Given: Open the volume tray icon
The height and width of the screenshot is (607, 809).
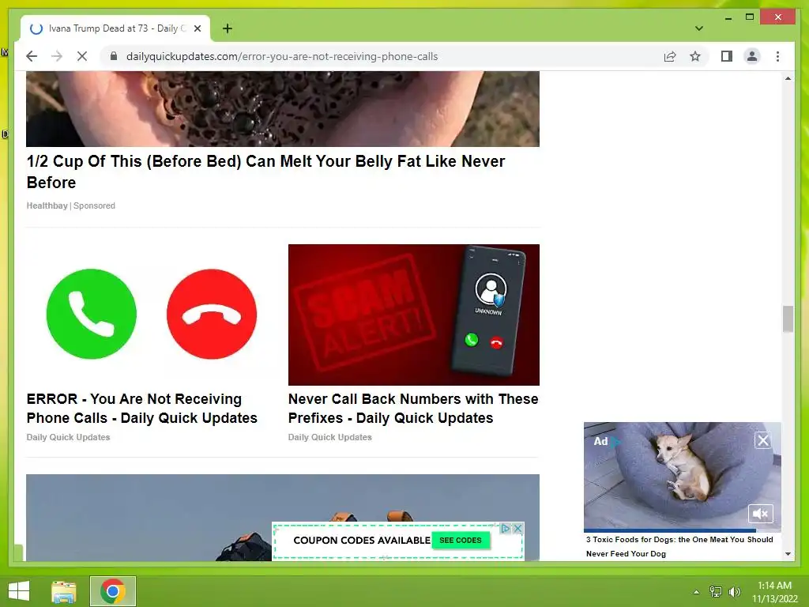Looking at the screenshot, I should (x=734, y=592).
